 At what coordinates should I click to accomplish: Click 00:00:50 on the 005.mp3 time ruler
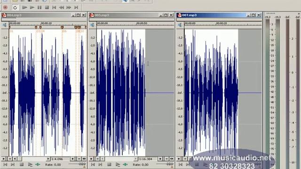(x=142, y=23)
